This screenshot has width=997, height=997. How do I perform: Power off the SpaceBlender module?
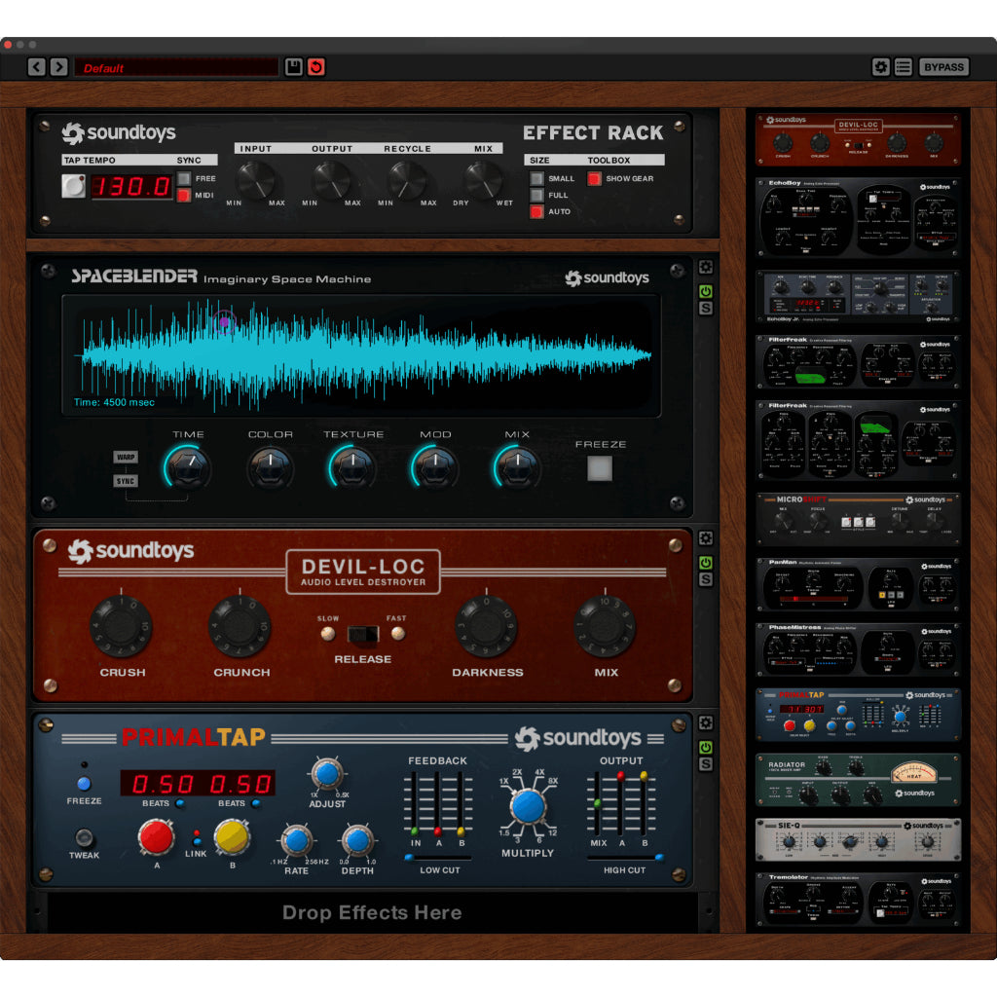pos(707,291)
